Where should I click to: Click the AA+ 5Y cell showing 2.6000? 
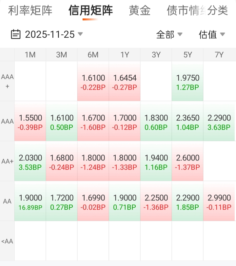[187, 161]
